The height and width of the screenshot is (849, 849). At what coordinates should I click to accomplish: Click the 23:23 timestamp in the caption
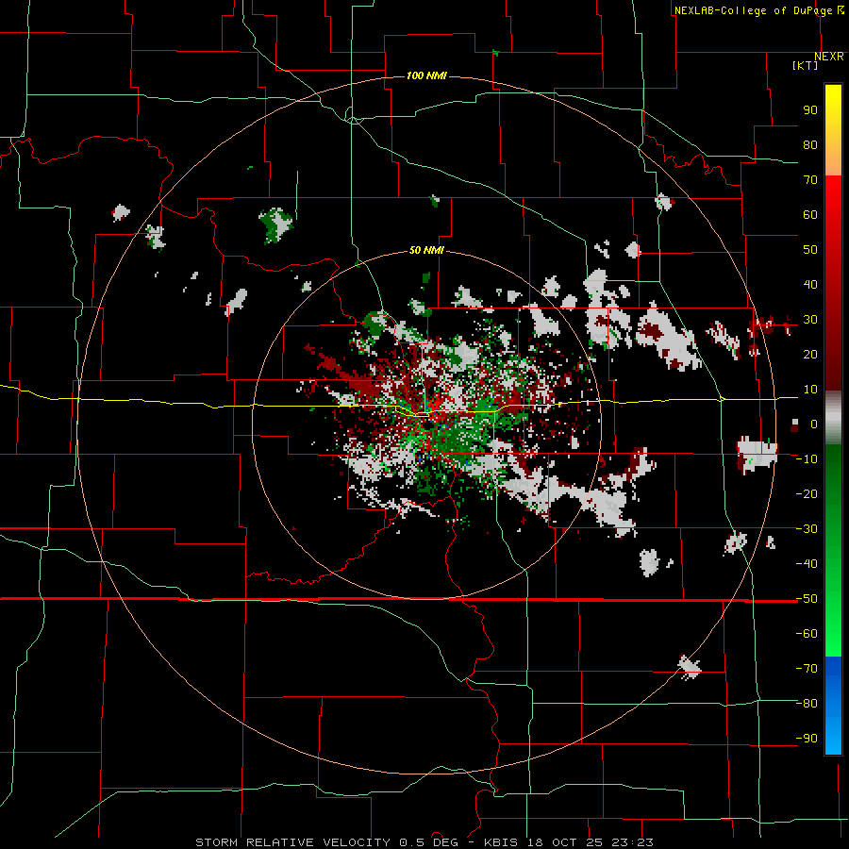[x=632, y=842]
